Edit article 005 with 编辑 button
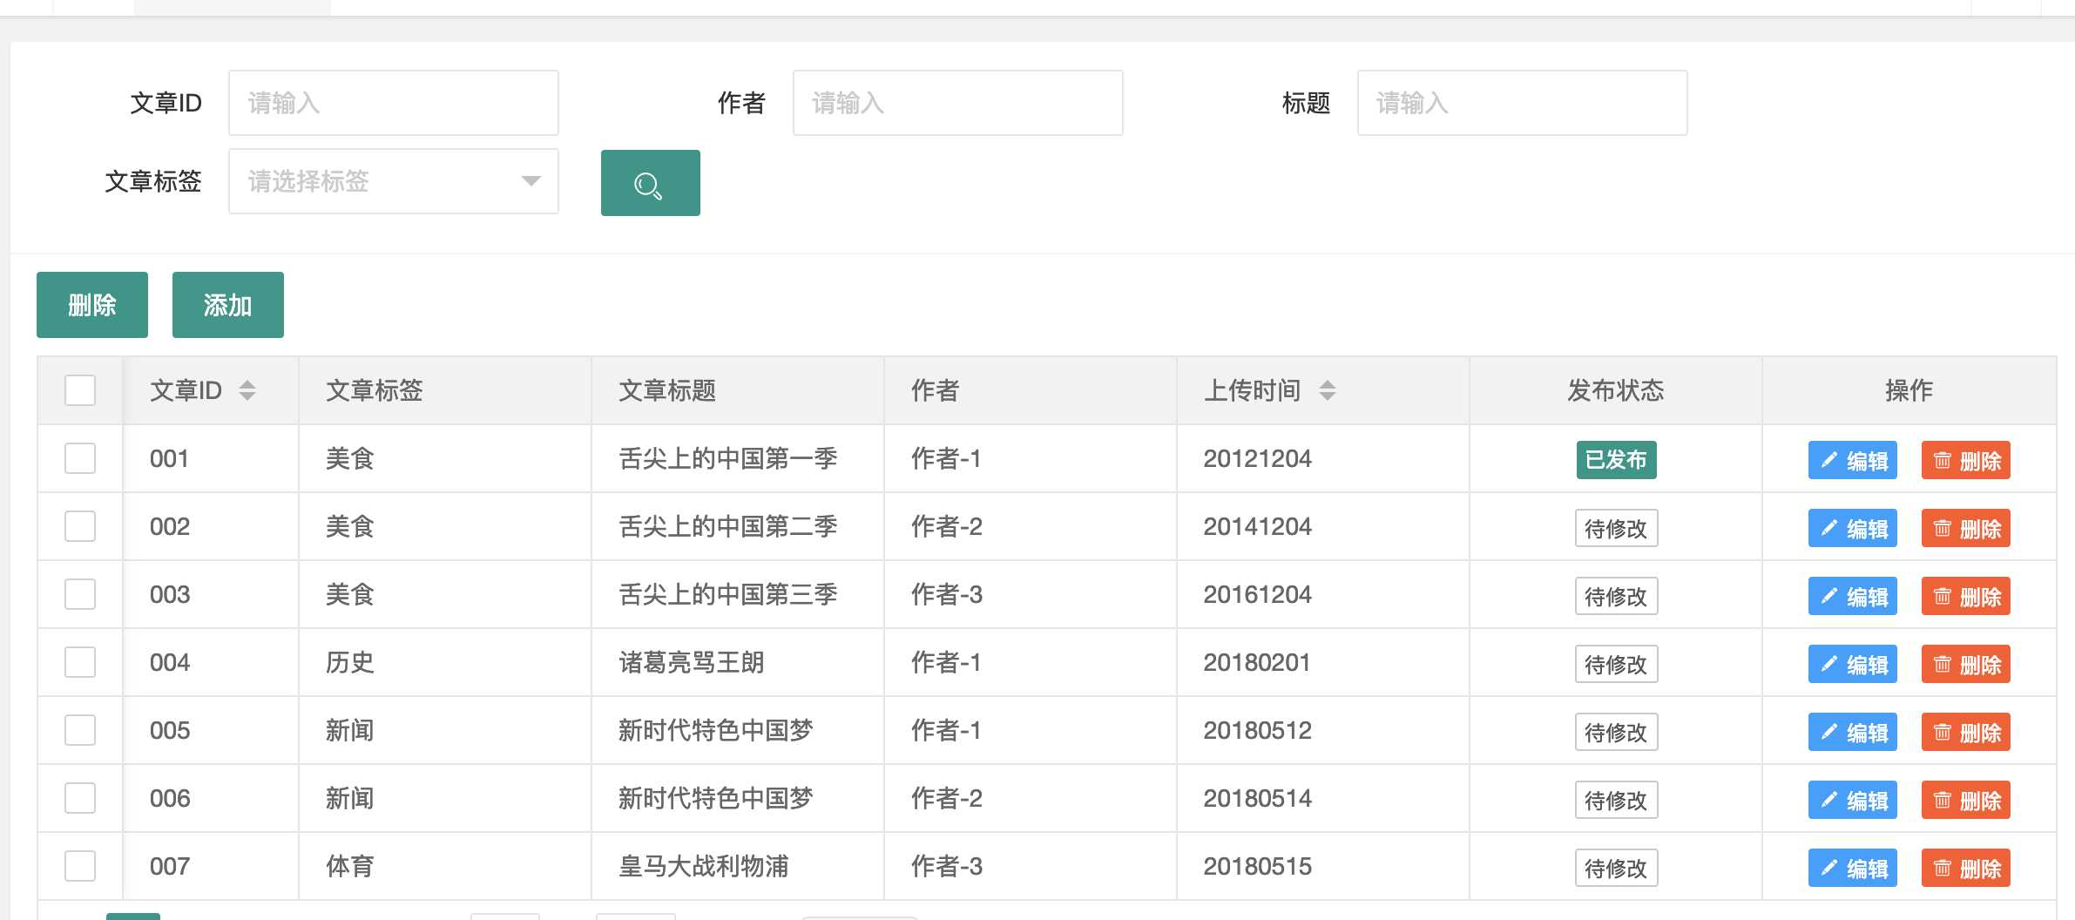2075x920 pixels. click(x=1853, y=732)
